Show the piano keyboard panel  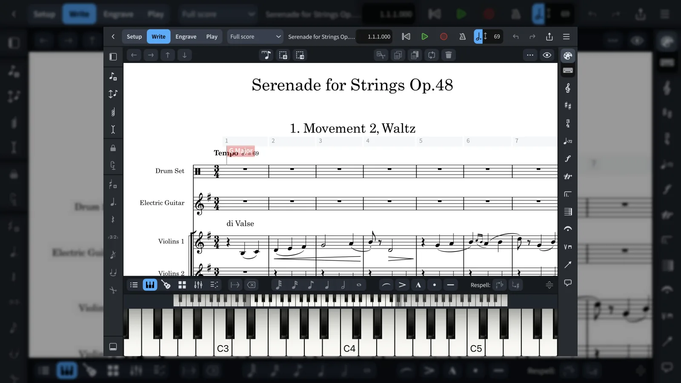[150, 285]
